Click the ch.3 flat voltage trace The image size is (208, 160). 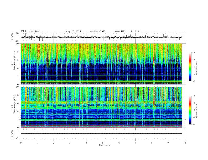point(101,134)
